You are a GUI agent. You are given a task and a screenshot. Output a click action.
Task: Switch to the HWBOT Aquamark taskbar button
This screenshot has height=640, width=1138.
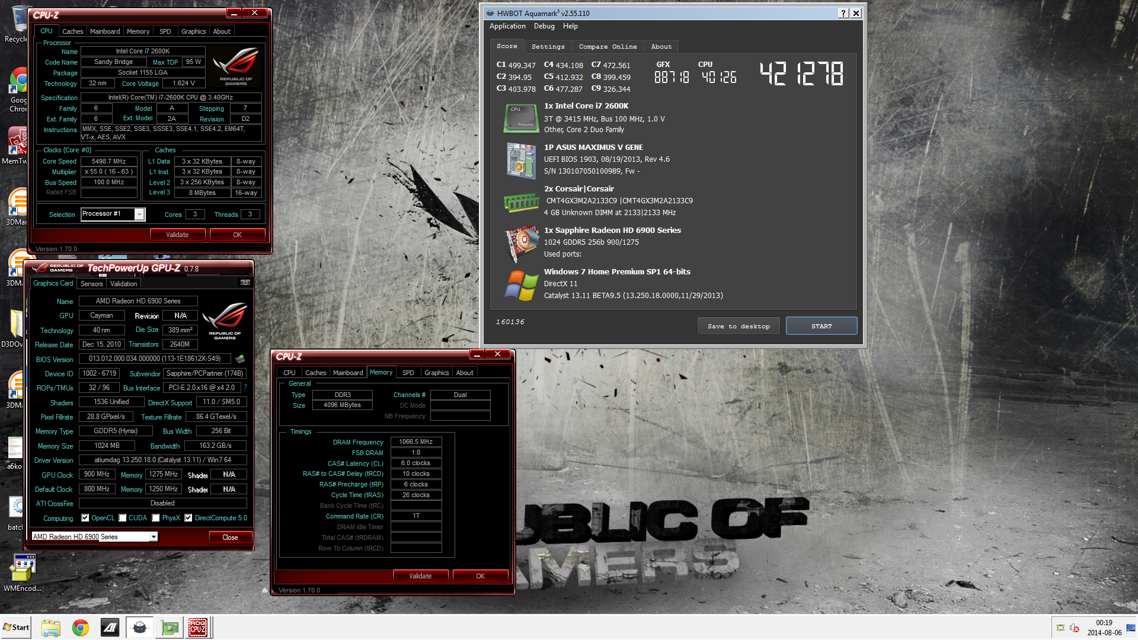click(x=140, y=628)
